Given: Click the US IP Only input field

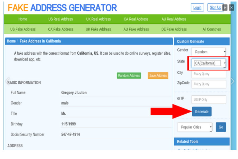Looking at the screenshot, I should 209,100.
